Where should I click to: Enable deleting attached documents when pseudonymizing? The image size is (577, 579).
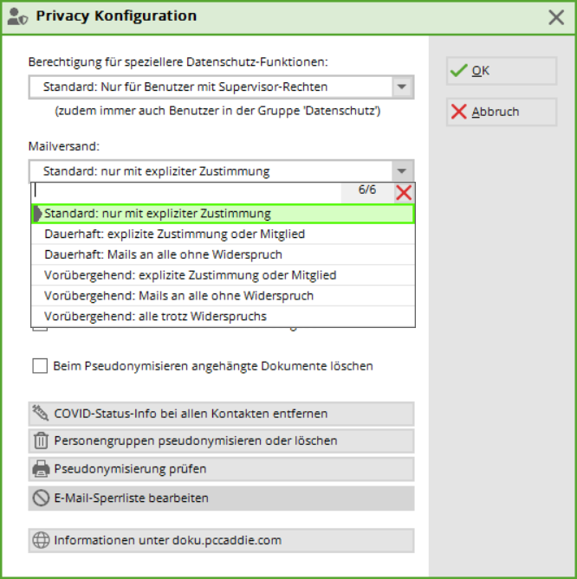[x=40, y=366]
